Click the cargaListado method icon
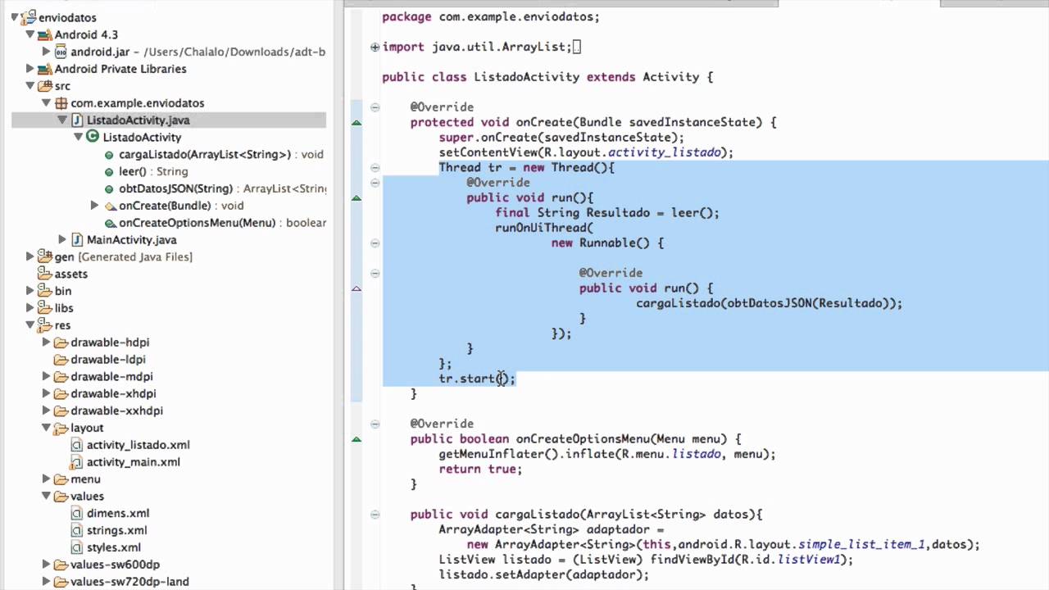The height and width of the screenshot is (590, 1049). click(x=109, y=155)
